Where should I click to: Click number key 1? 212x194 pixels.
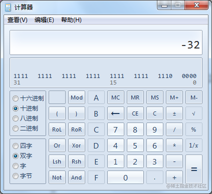click(116, 161)
